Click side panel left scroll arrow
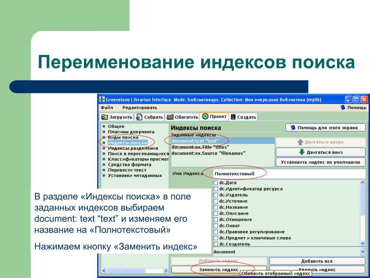370x278 pixels. [104, 270]
